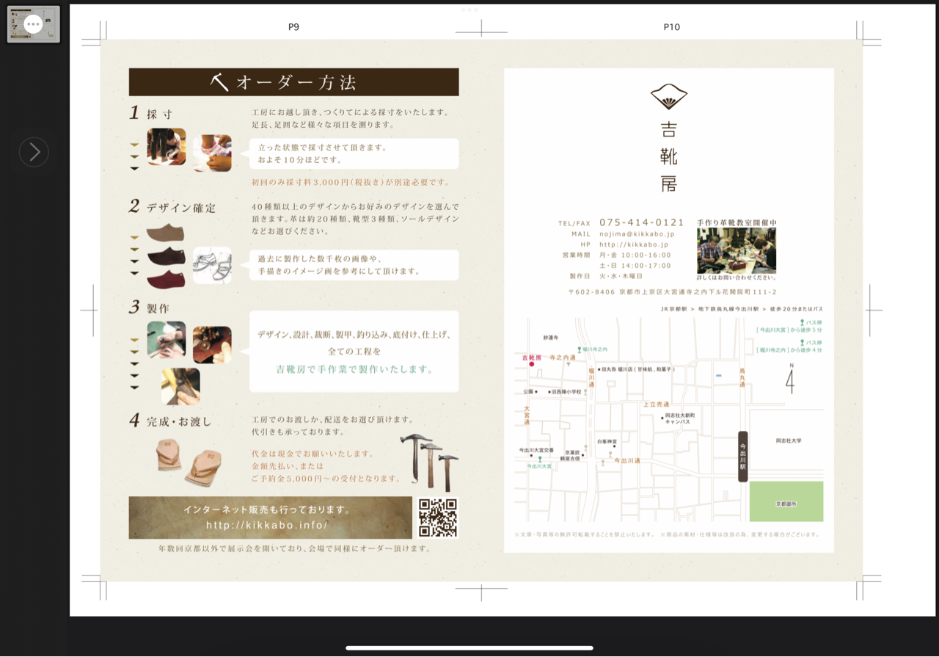Tap the home indicator bar at the bottom

469,648
